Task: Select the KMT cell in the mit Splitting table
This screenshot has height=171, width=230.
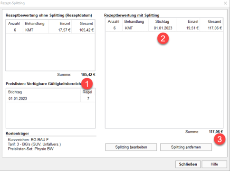Action: tap(129, 28)
